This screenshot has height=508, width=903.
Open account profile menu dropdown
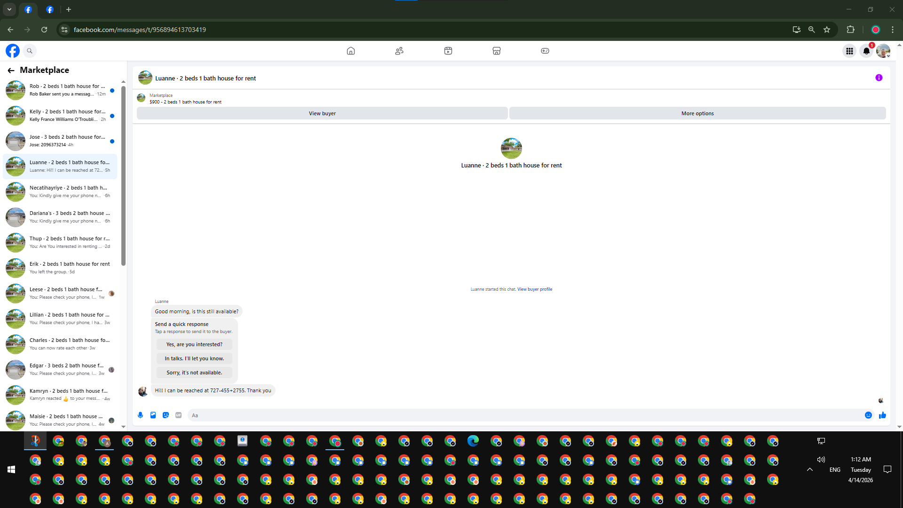(883, 51)
